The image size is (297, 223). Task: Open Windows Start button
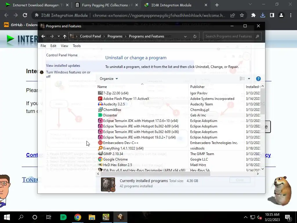click(7, 217)
